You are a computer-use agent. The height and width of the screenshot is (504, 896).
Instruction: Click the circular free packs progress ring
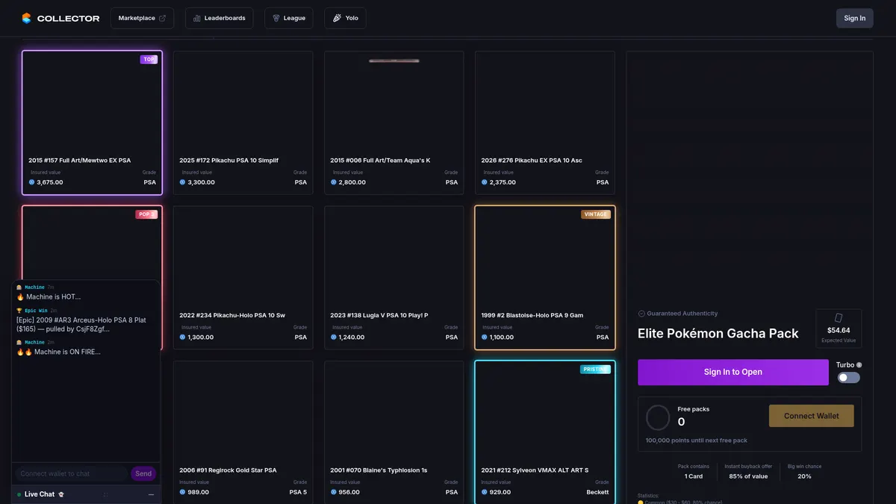coord(658,417)
